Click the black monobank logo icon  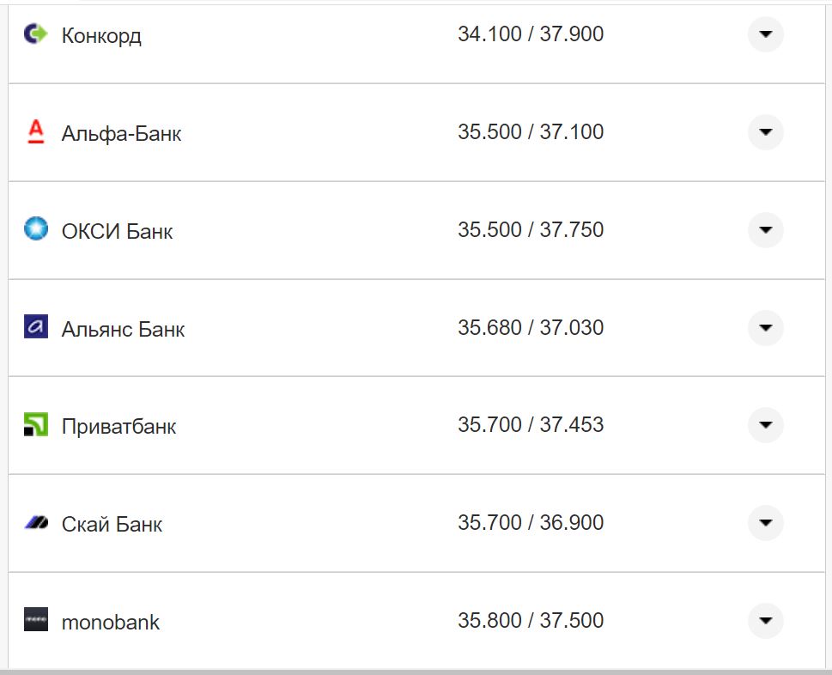(35, 620)
